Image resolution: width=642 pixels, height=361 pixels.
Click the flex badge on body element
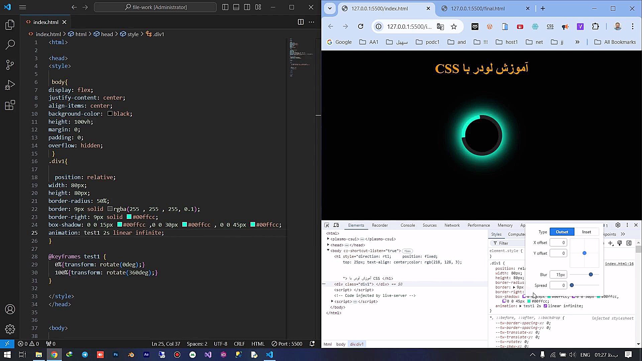(x=407, y=251)
